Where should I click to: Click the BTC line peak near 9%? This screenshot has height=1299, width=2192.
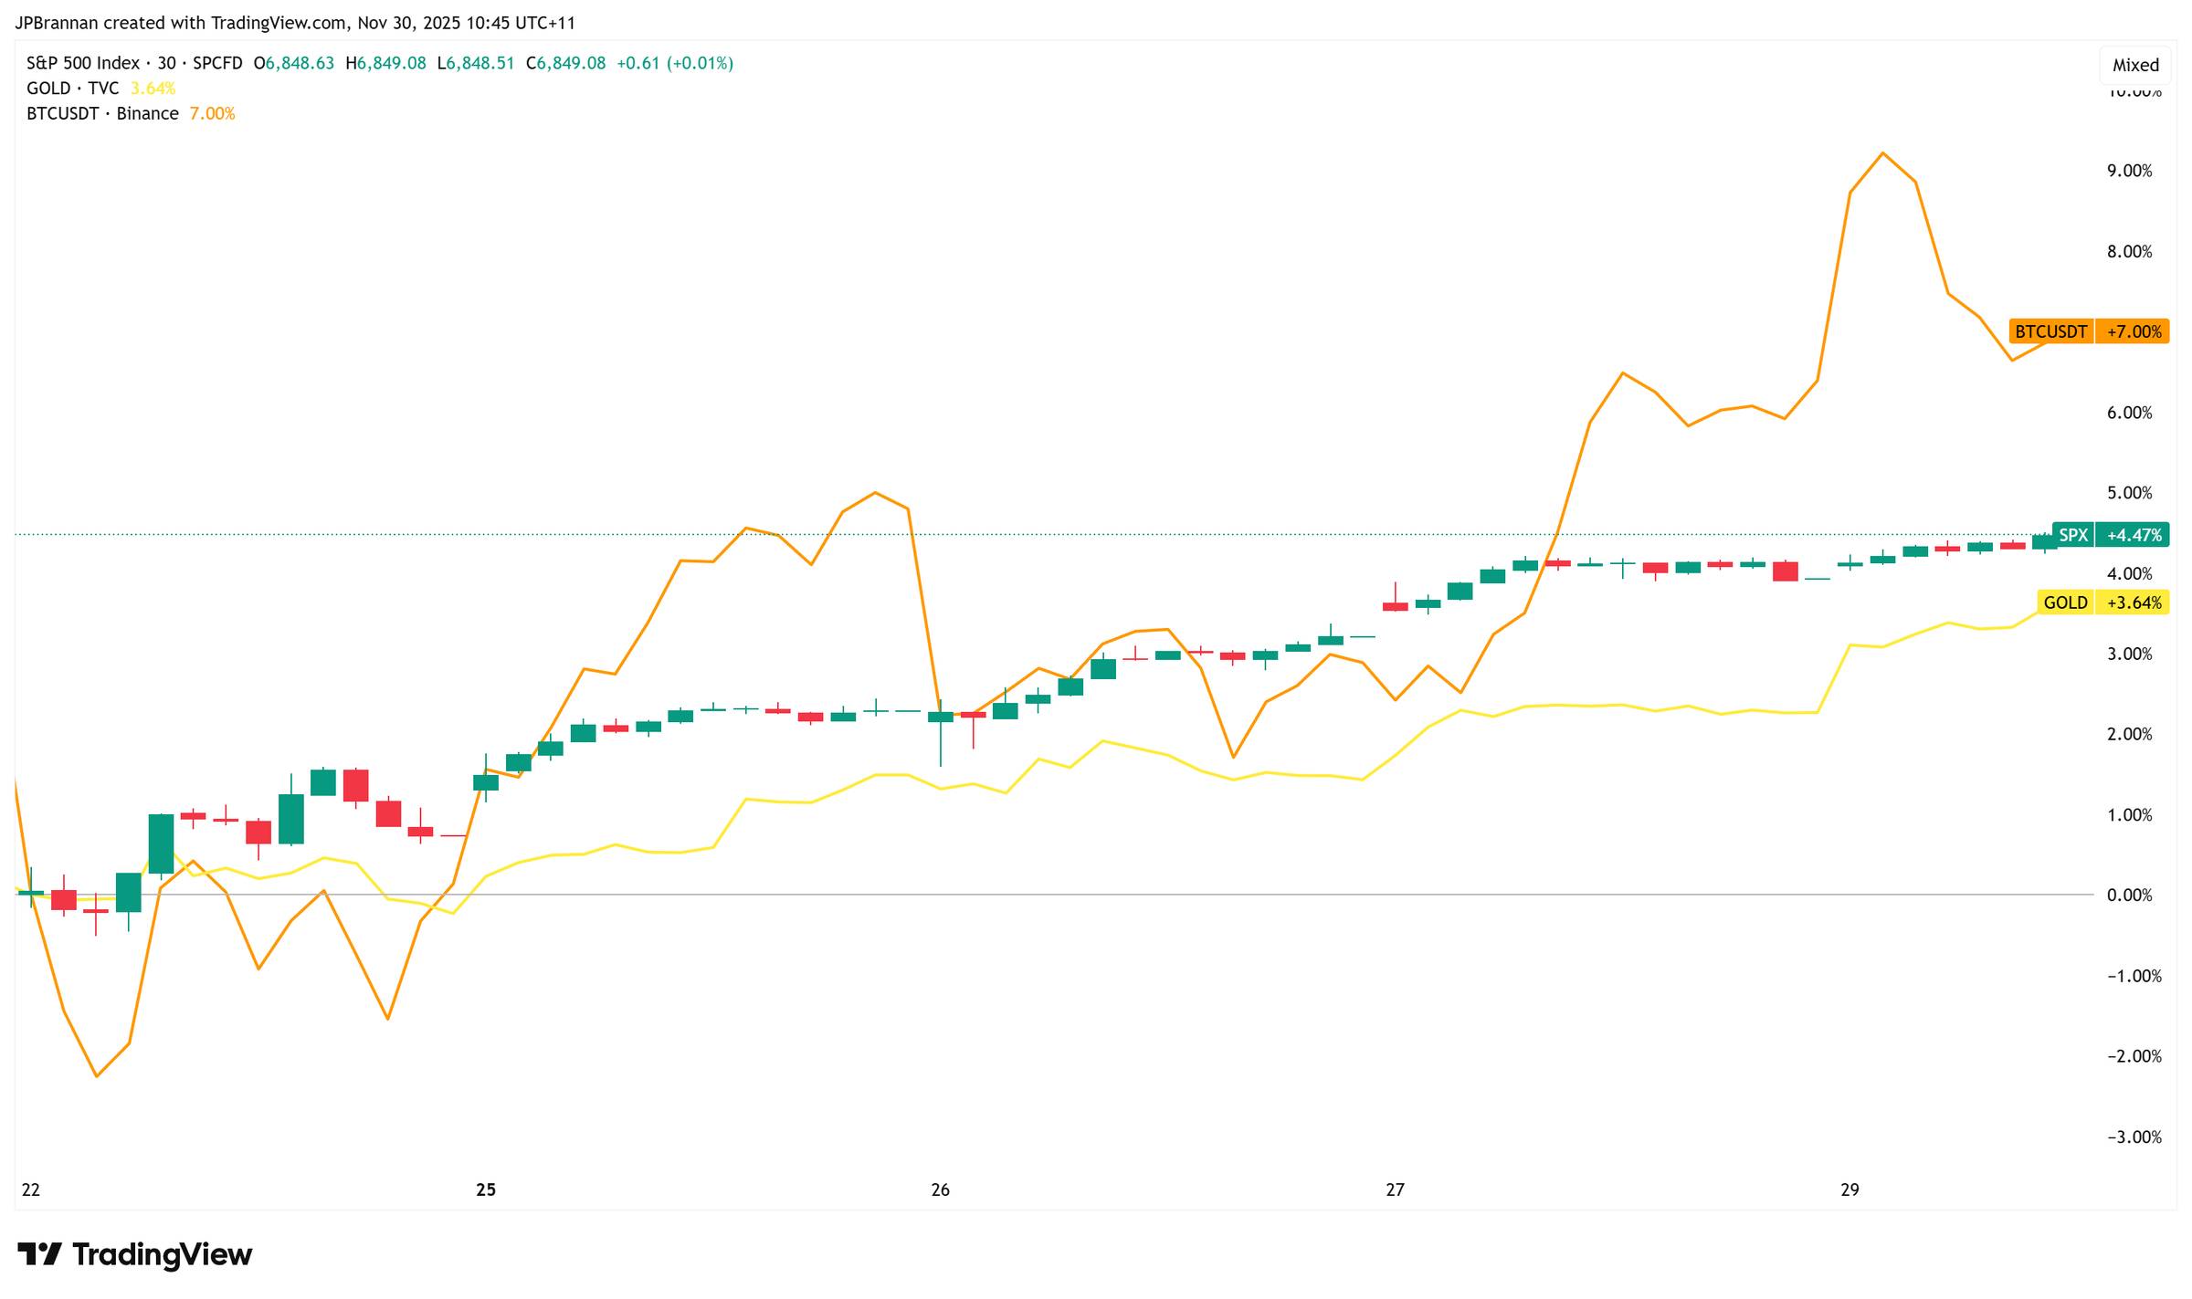1882,153
